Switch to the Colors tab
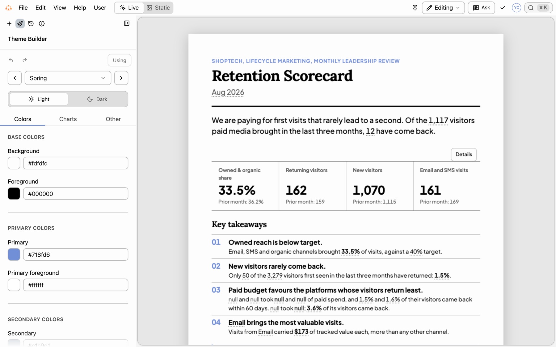 (x=23, y=119)
